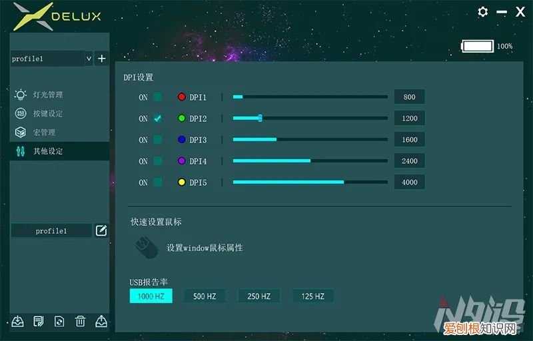Close the Delux window
Viewport: 533px width, 341px height.
pyautogui.click(x=520, y=12)
